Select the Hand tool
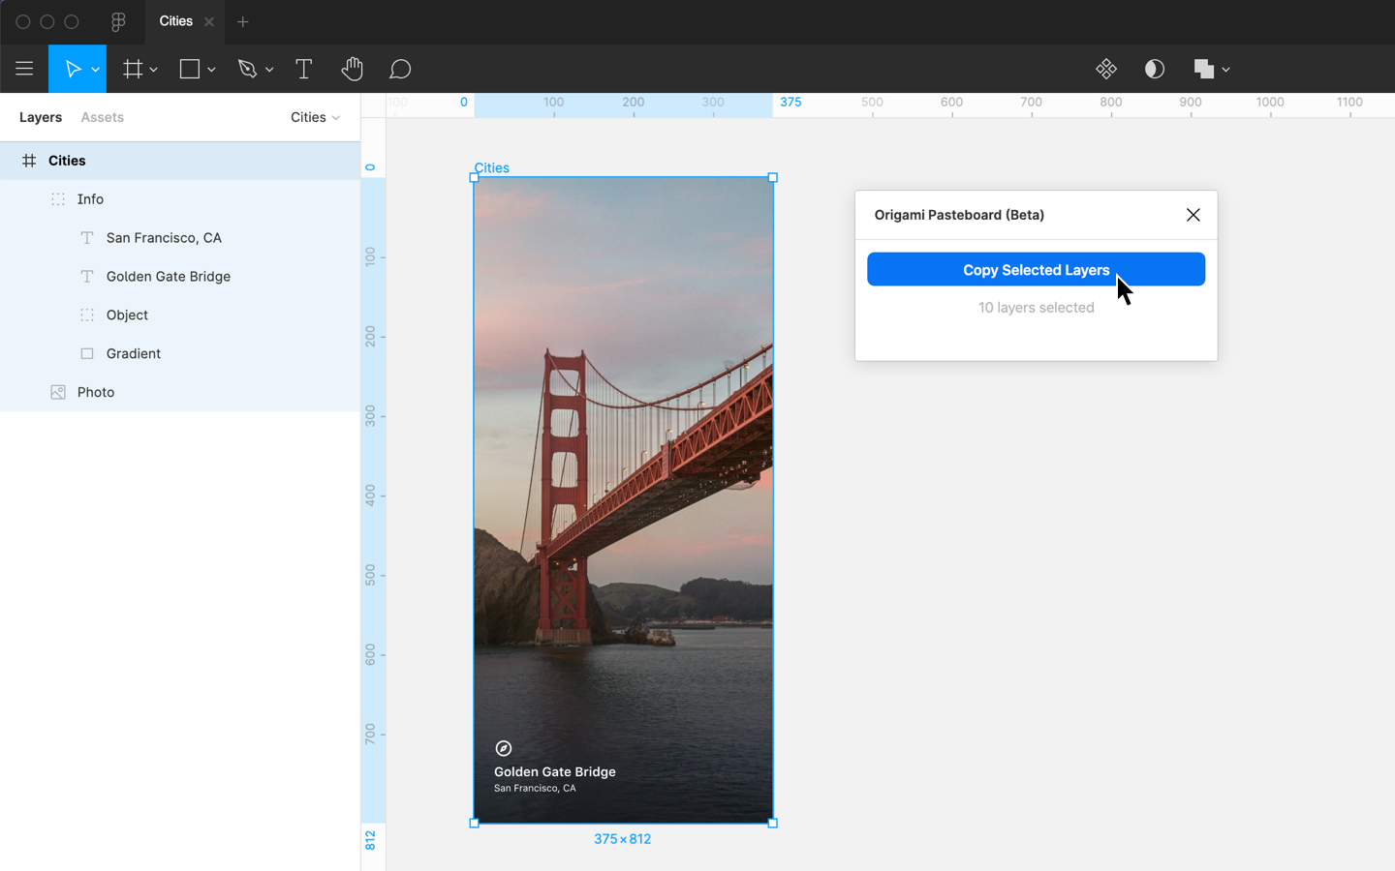 tap(352, 69)
